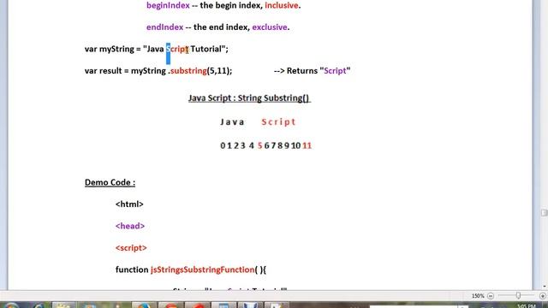Place cursor on 'var myString' text
The image size is (548, 308).
pyautogui.click(x=109, y=49)
